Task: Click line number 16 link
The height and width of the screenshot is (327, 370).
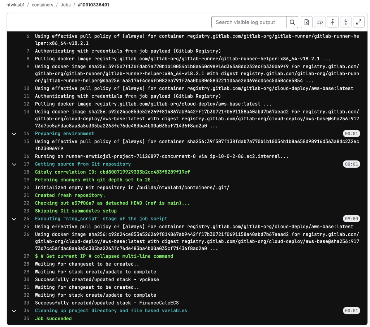Action: click(x=26, y=156)
